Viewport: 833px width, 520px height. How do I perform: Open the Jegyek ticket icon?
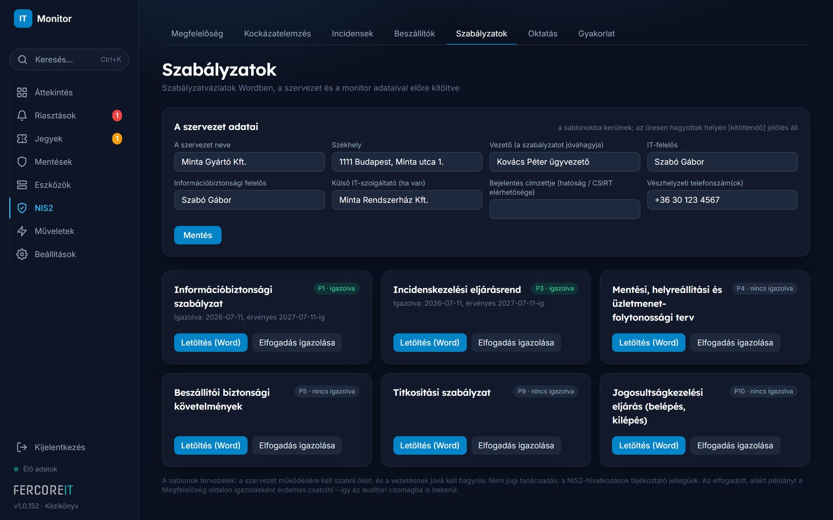(x=22, y=139)
